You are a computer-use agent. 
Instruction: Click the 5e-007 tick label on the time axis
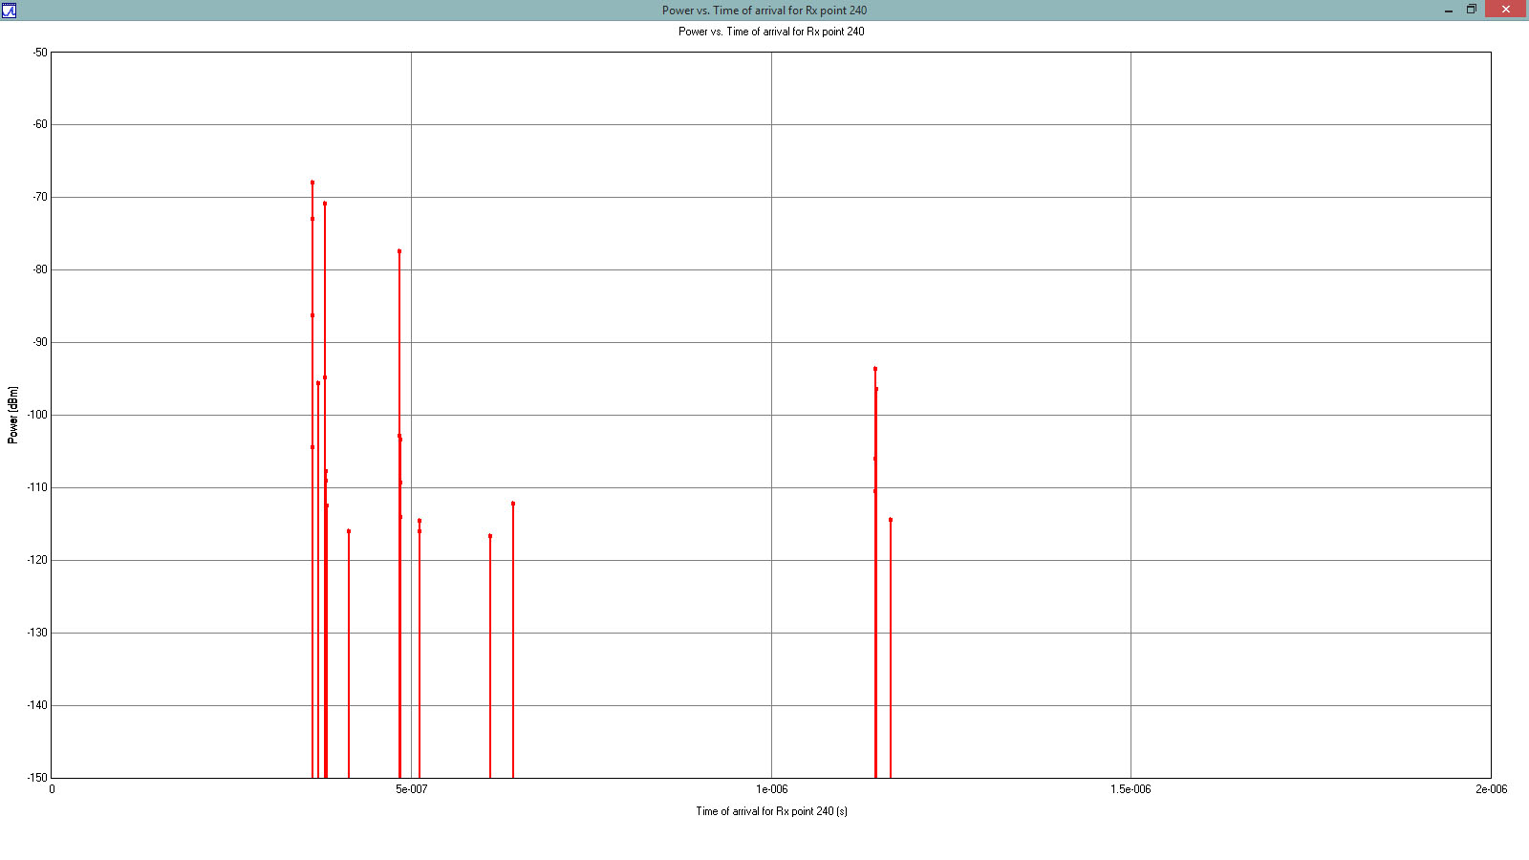click(x=411, y=789)
